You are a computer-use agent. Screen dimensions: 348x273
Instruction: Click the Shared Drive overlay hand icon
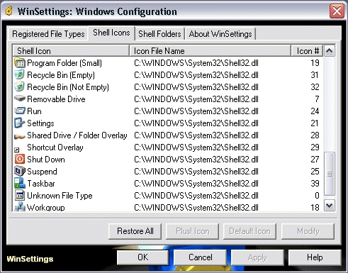click(20, 136)
